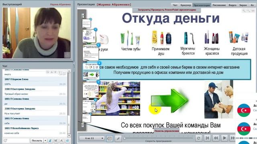Click chat message 'Муж покупает'
Screen dimensions: 257x144
[12, 114]
